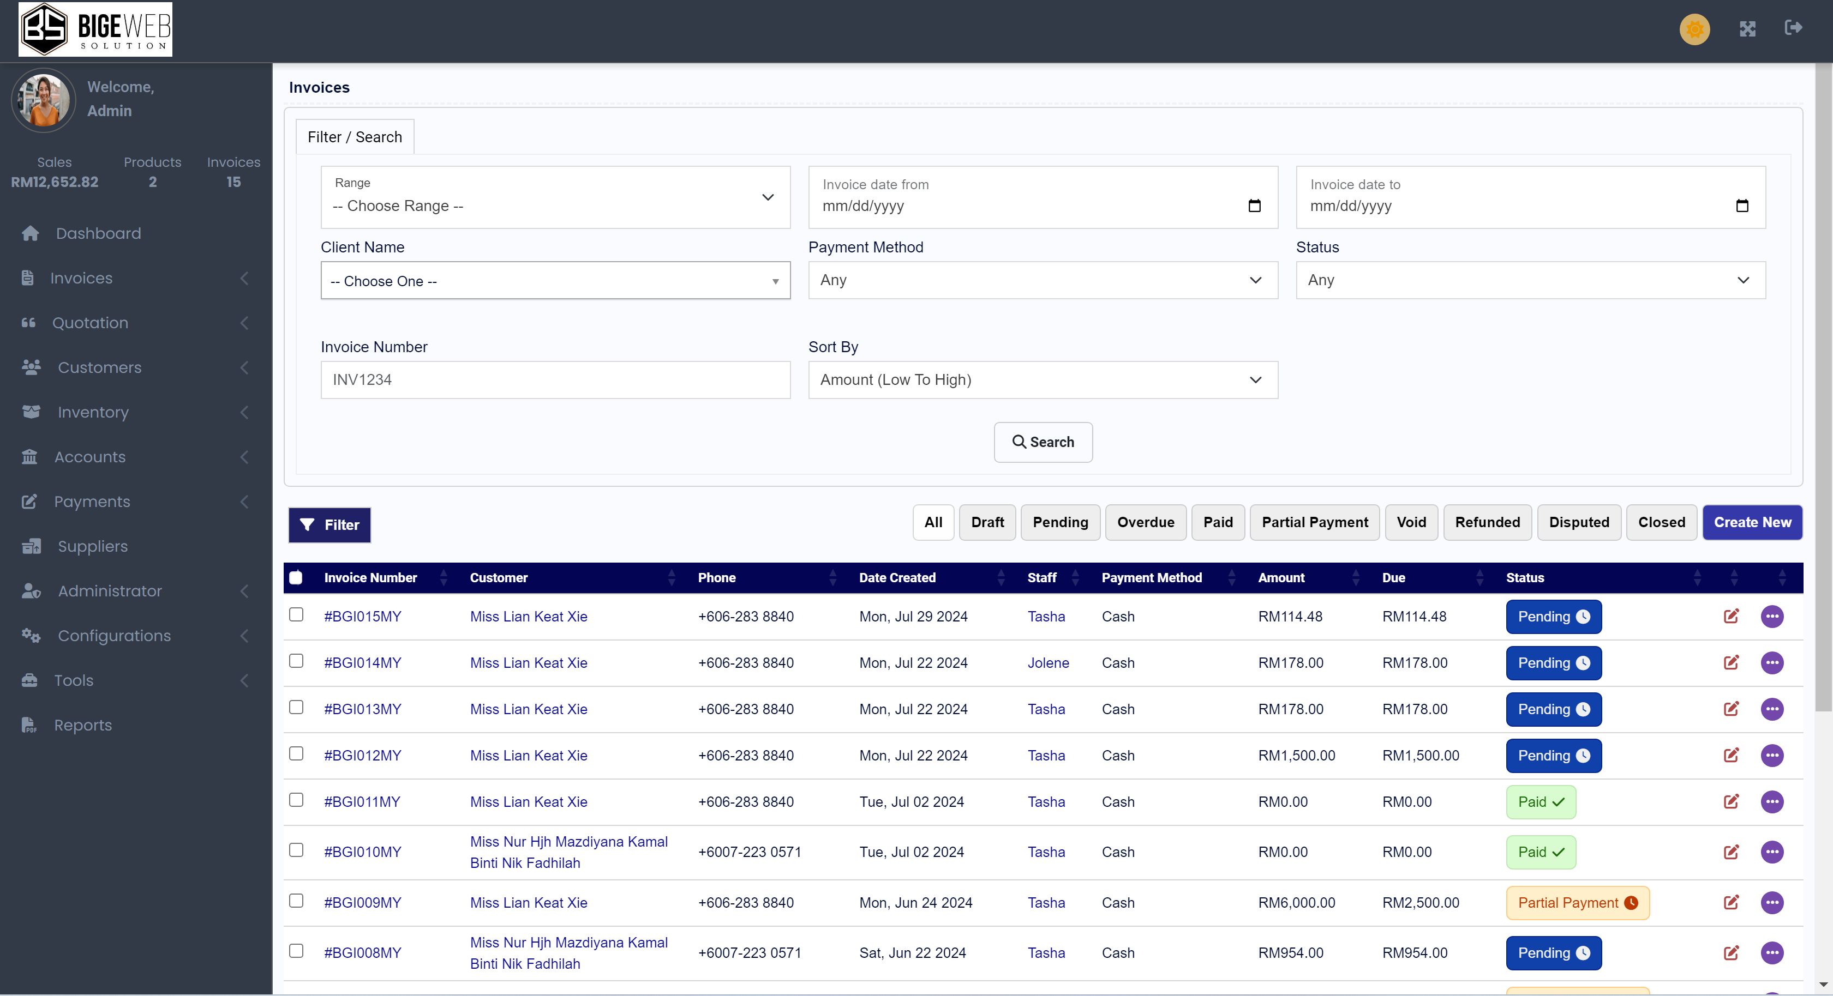Open the calendar picker for Invoice date from

click(x=1254, y=206)
